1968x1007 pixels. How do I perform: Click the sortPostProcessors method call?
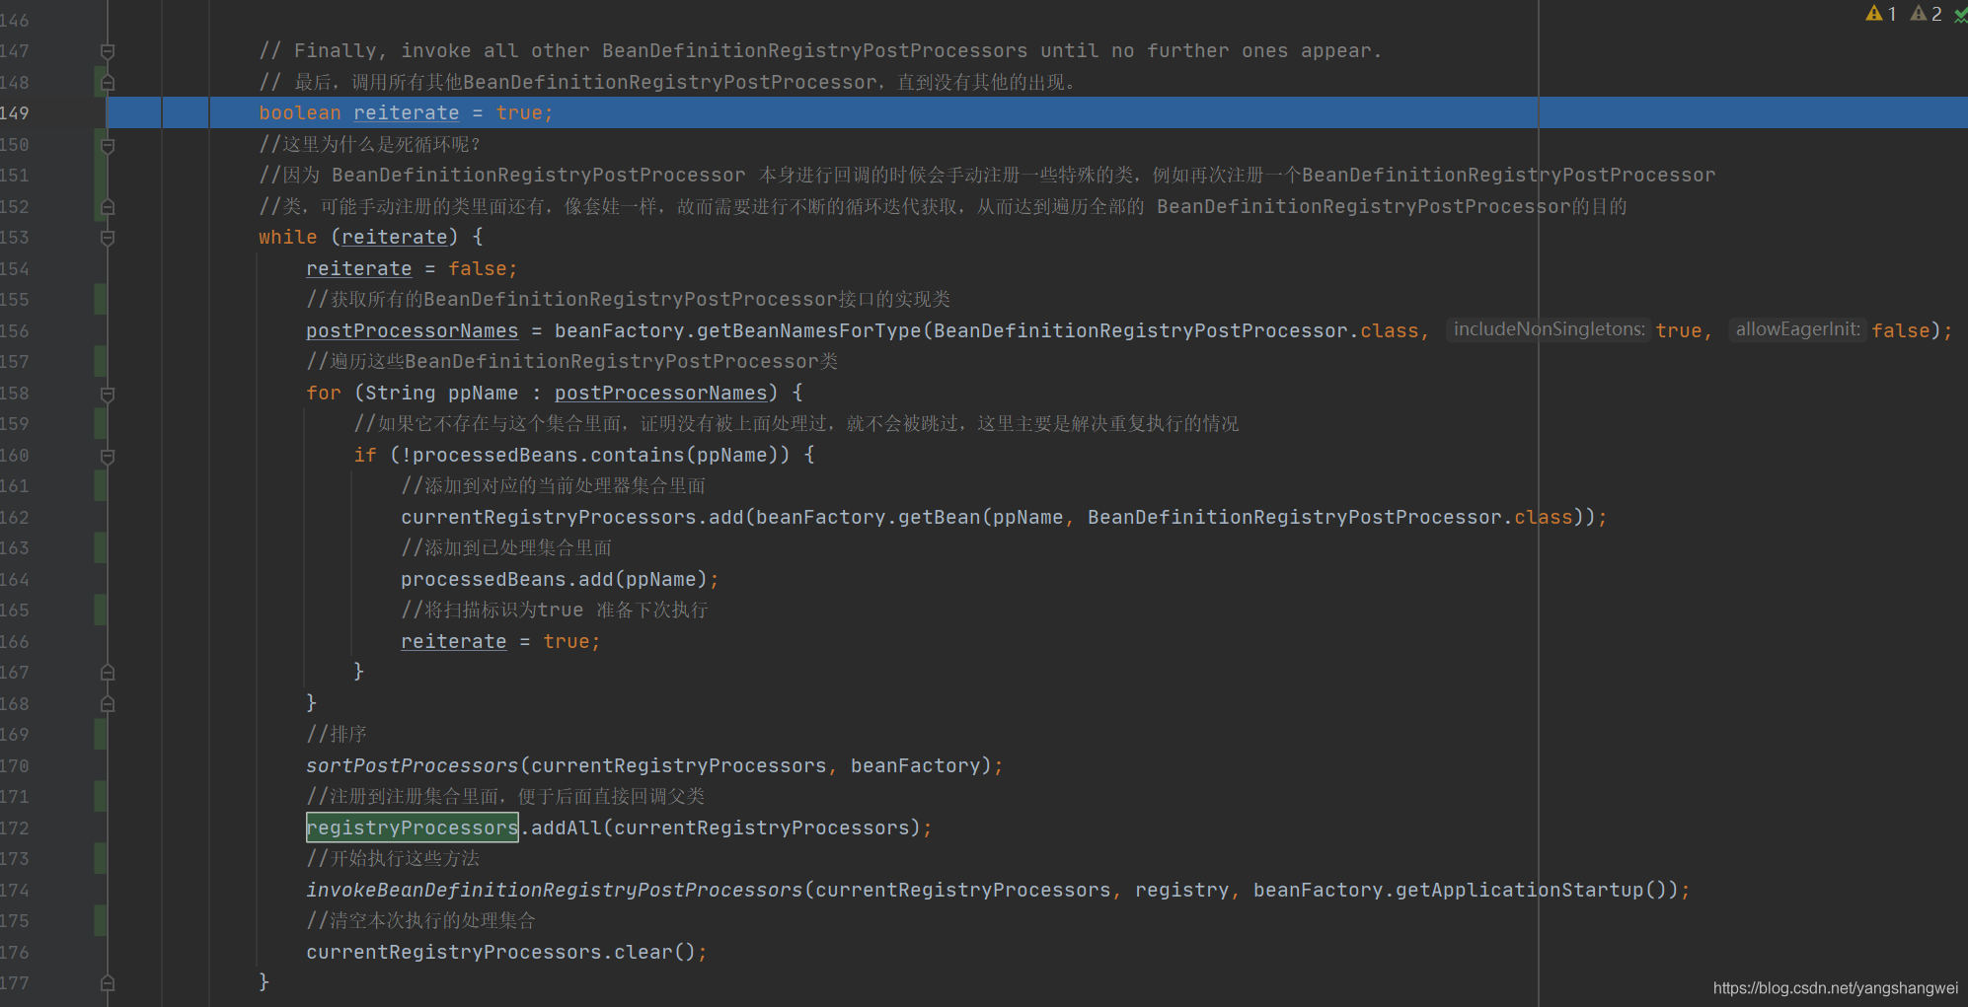tap(412, 766)
